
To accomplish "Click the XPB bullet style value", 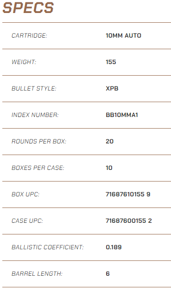I will [112, 89].
